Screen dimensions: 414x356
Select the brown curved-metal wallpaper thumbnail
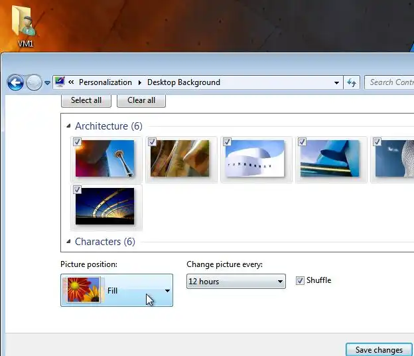pyautogui.click(x=180, y=159)
